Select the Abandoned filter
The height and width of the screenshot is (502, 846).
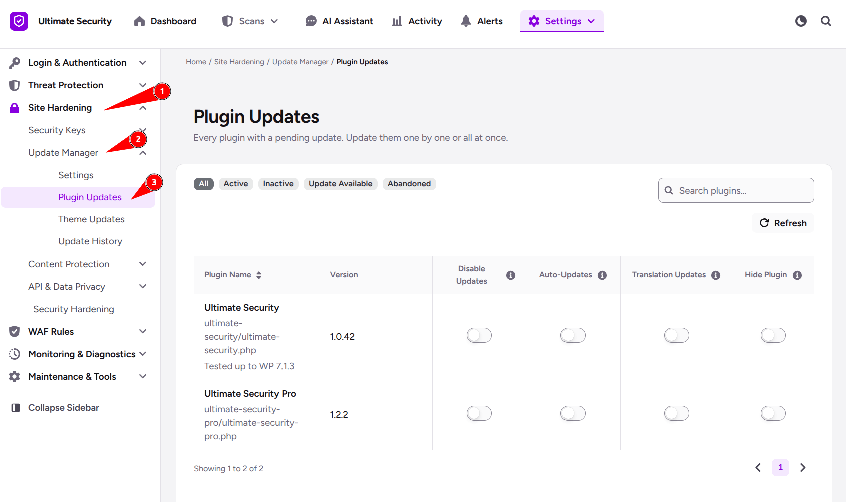coord(409,184)
